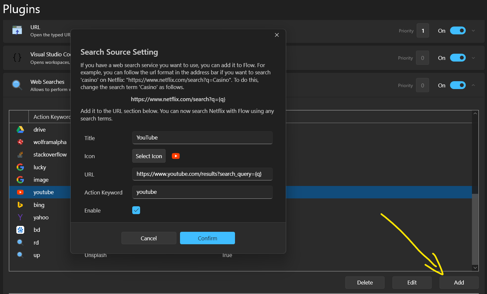Click the Google Drive icon in list
This screenshot has height=294, width=487.
coord(20,130)
